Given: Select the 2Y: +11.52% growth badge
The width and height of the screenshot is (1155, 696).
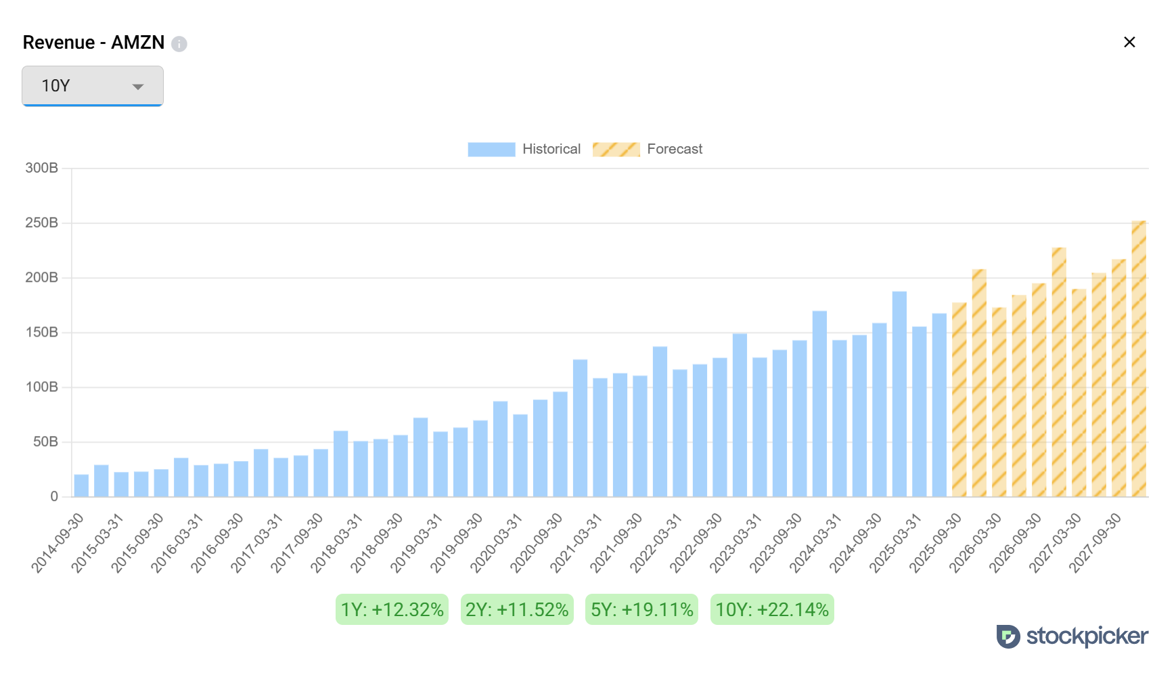Looking at the screenshot, I should [x=517, y=609].
